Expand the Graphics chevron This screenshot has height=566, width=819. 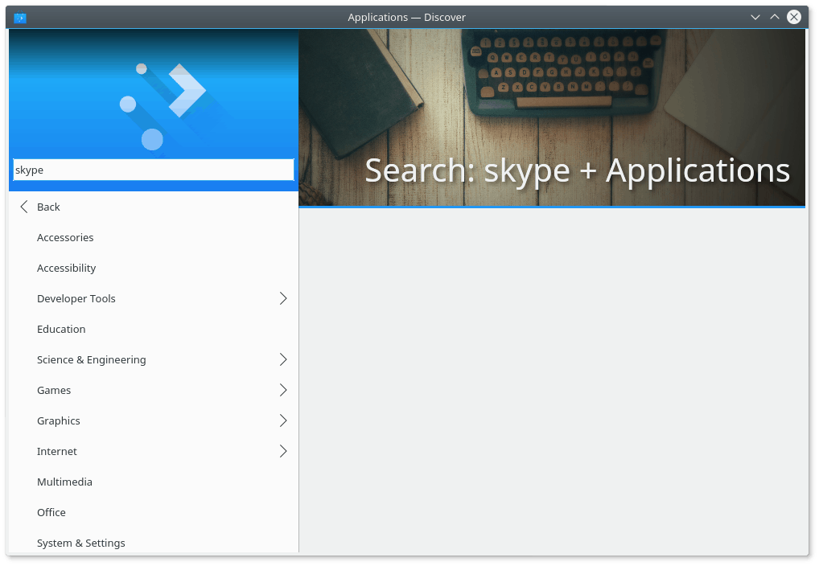283,420
